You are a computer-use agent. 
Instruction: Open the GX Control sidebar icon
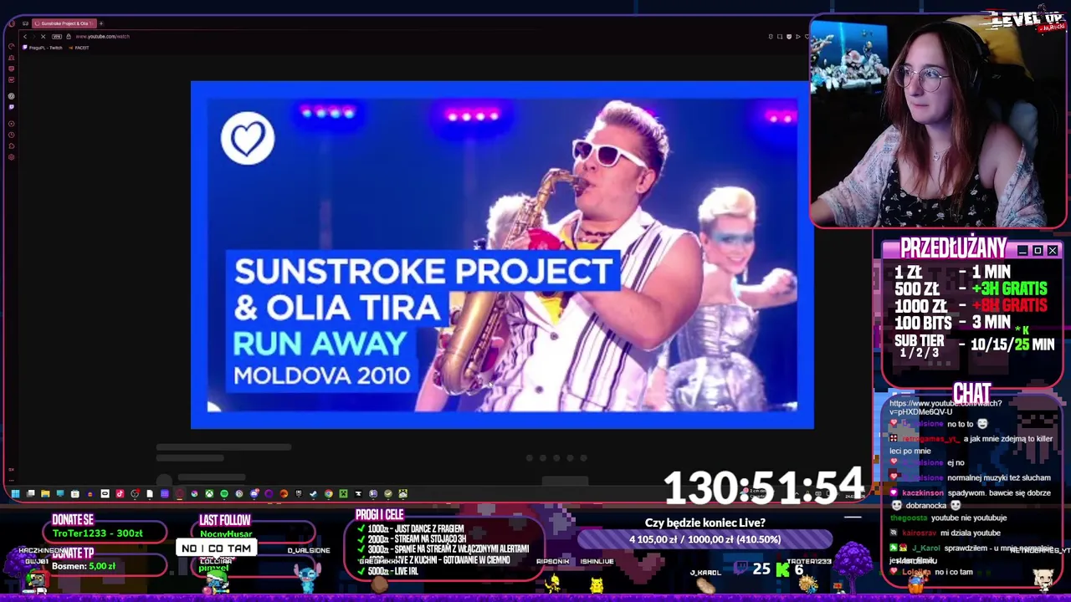tap(12, 46)
